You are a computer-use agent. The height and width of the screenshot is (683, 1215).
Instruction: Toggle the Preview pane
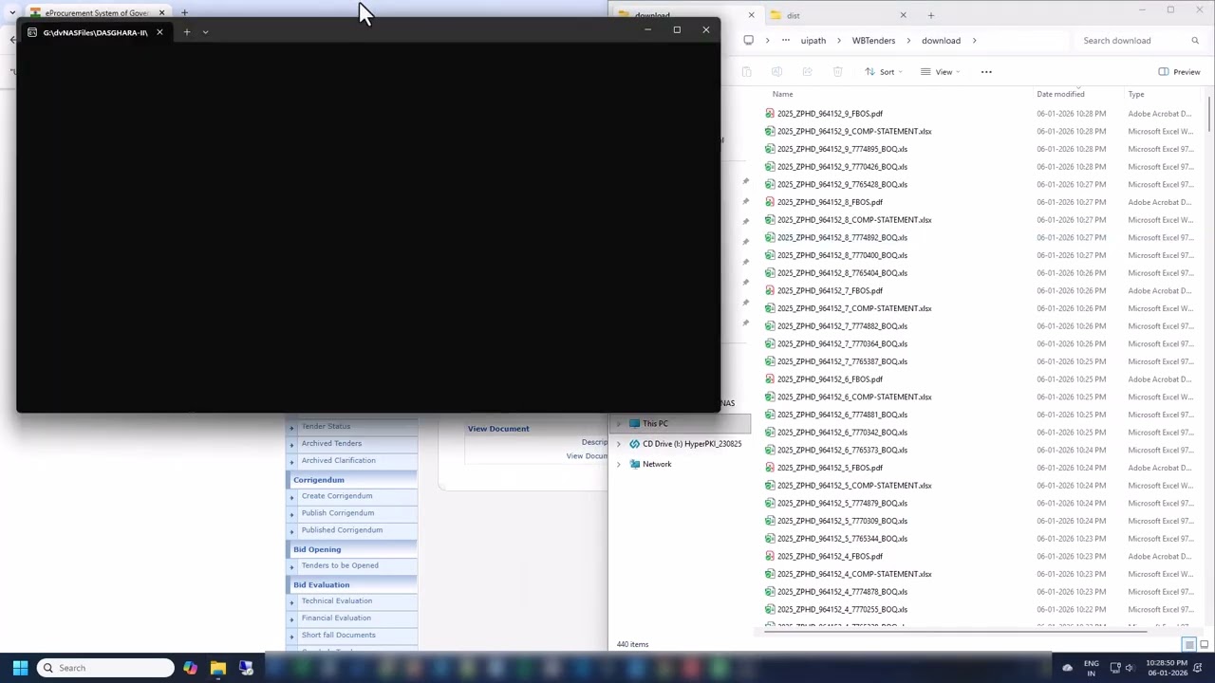pos(1179,72)
